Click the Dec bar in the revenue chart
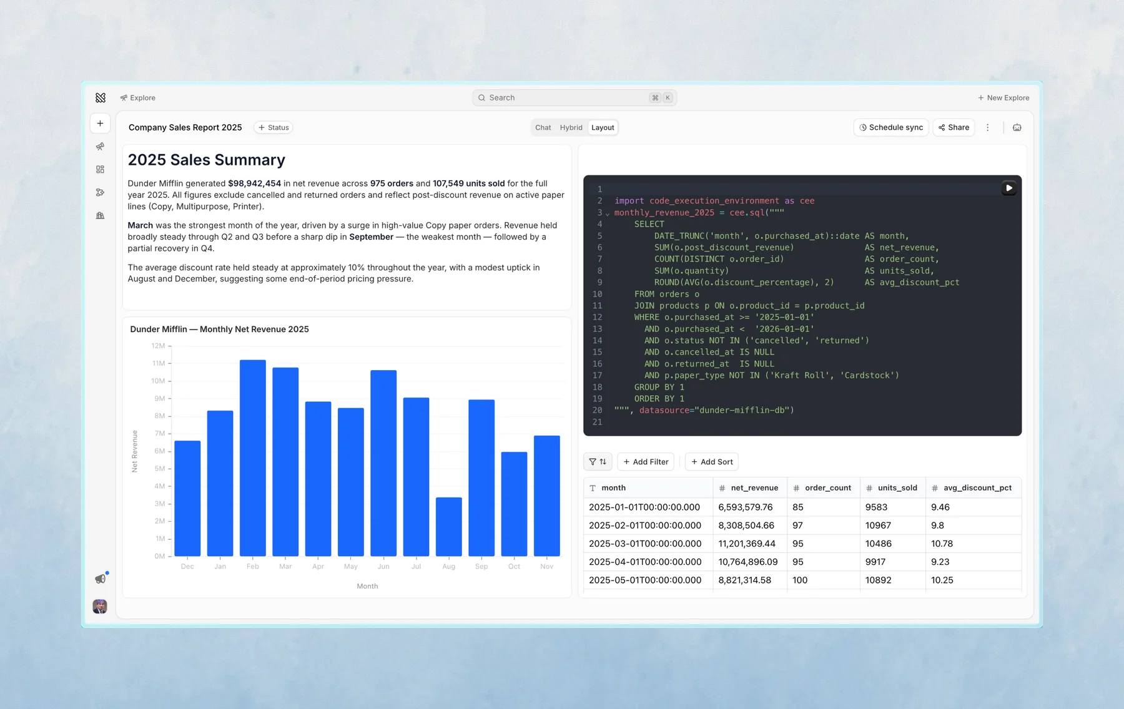 187,498
